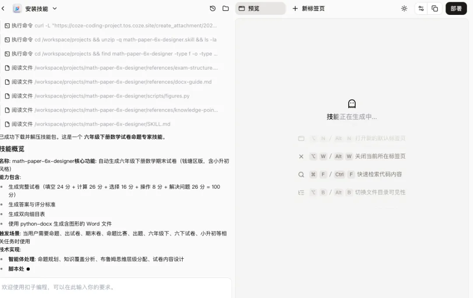
Task: Click file icon beside knowledge-poin entry
Action: click(x=7, y=110)
